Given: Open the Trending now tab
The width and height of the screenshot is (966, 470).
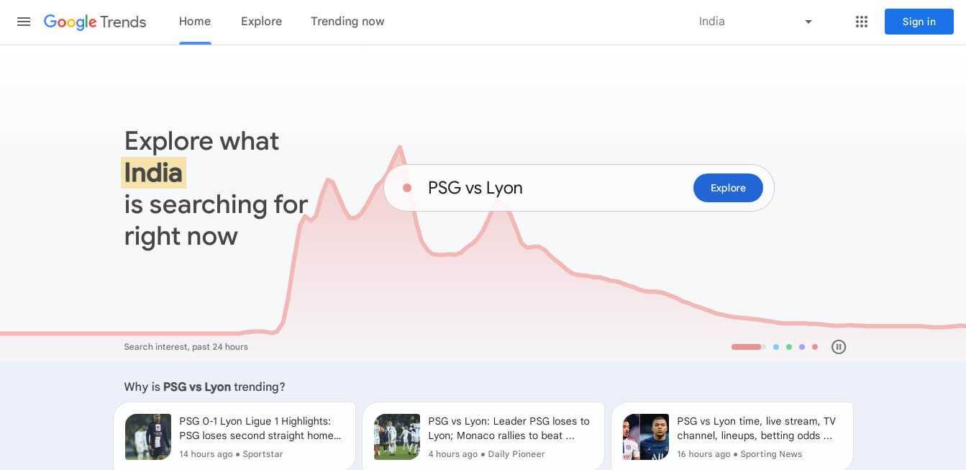Looking at the screenshot, I should (347, 22).
